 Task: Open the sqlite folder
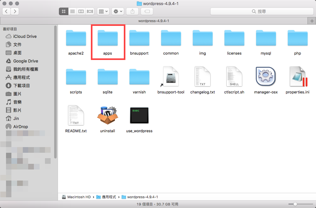108,77
